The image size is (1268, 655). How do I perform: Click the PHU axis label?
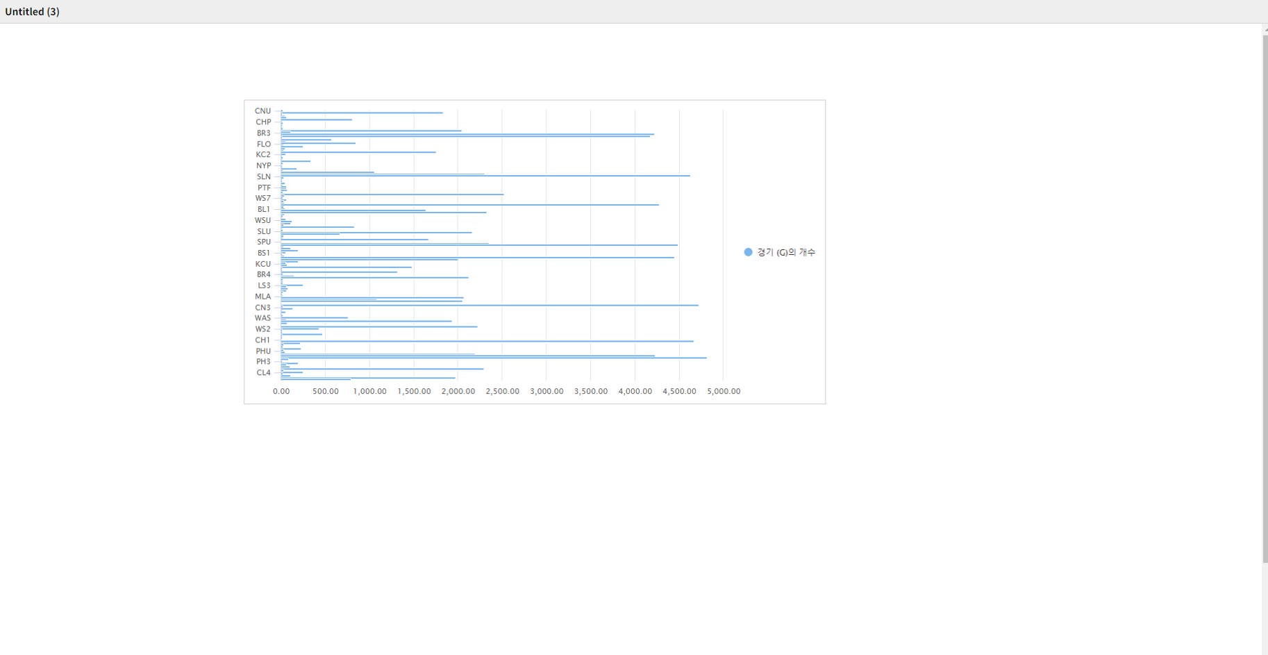click(x=263, y=351)
